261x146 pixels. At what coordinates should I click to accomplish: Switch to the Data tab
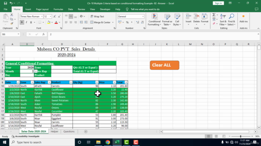coord(71,9)
